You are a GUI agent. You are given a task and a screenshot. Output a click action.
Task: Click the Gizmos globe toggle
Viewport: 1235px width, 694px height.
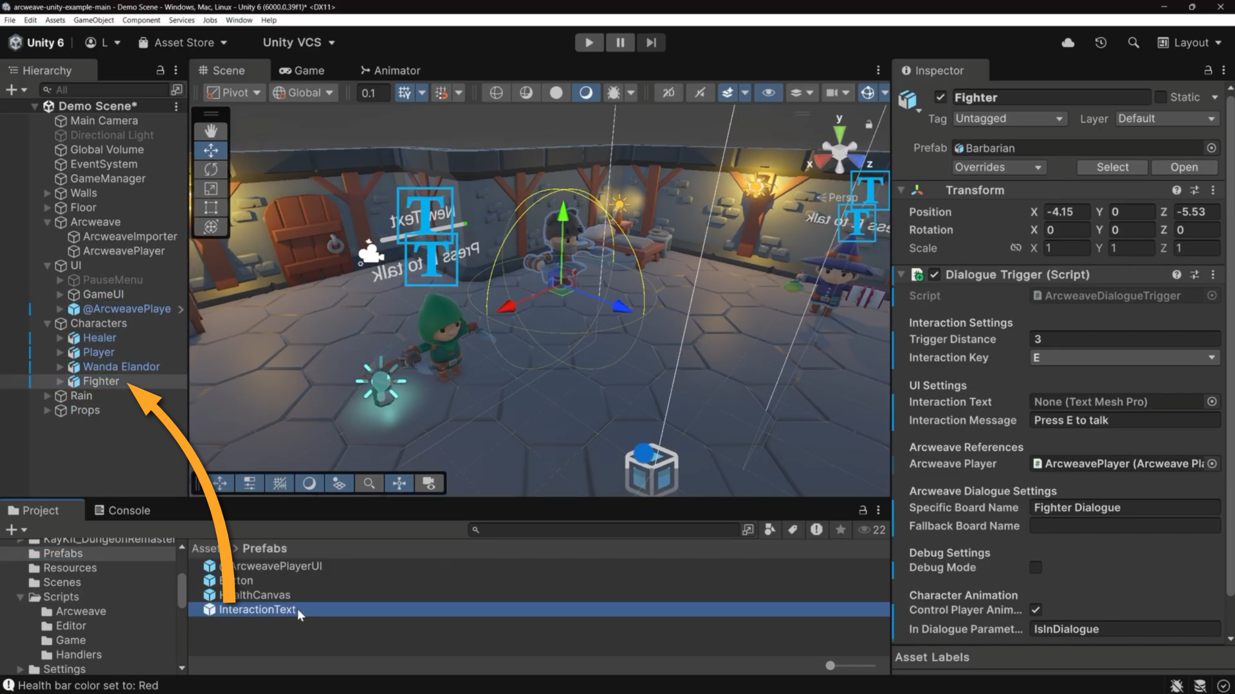pyautogui.click(x=868, y=93)
